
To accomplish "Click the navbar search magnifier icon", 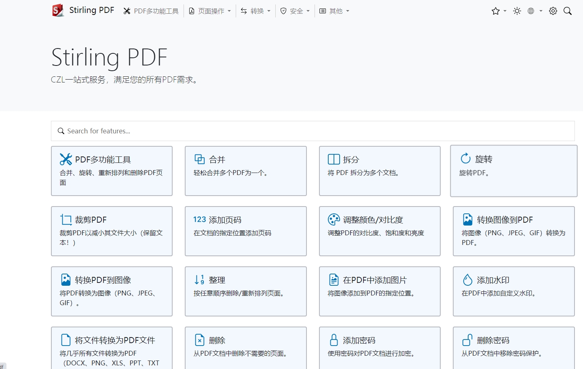I will (568, 11).
